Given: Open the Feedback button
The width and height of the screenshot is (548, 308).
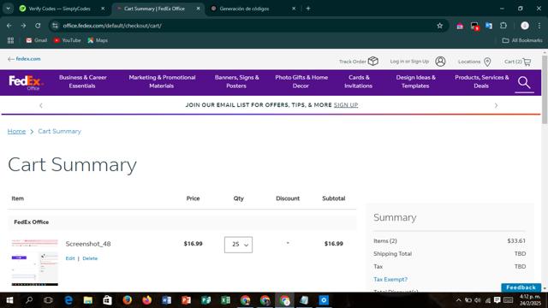Looking at the screenshot, I should coord(521,287).
